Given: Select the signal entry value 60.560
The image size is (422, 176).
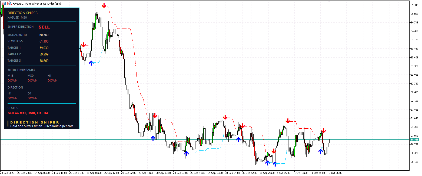Looking at the screenshot, I should tap(44, 35).
